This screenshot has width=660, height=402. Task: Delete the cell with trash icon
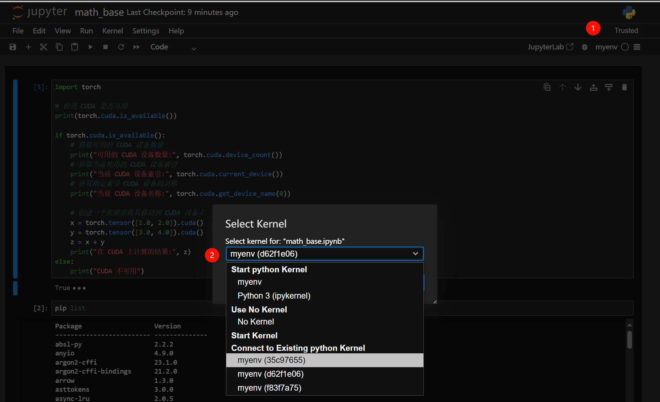(x=624, y=87)
